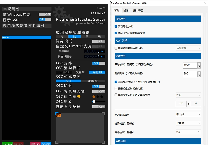Image resolution: width=208 pixels, height=145 pixels.
Task: Check 启用帧生成时间历史图表显示 checkbox
Action: (116, 95)
